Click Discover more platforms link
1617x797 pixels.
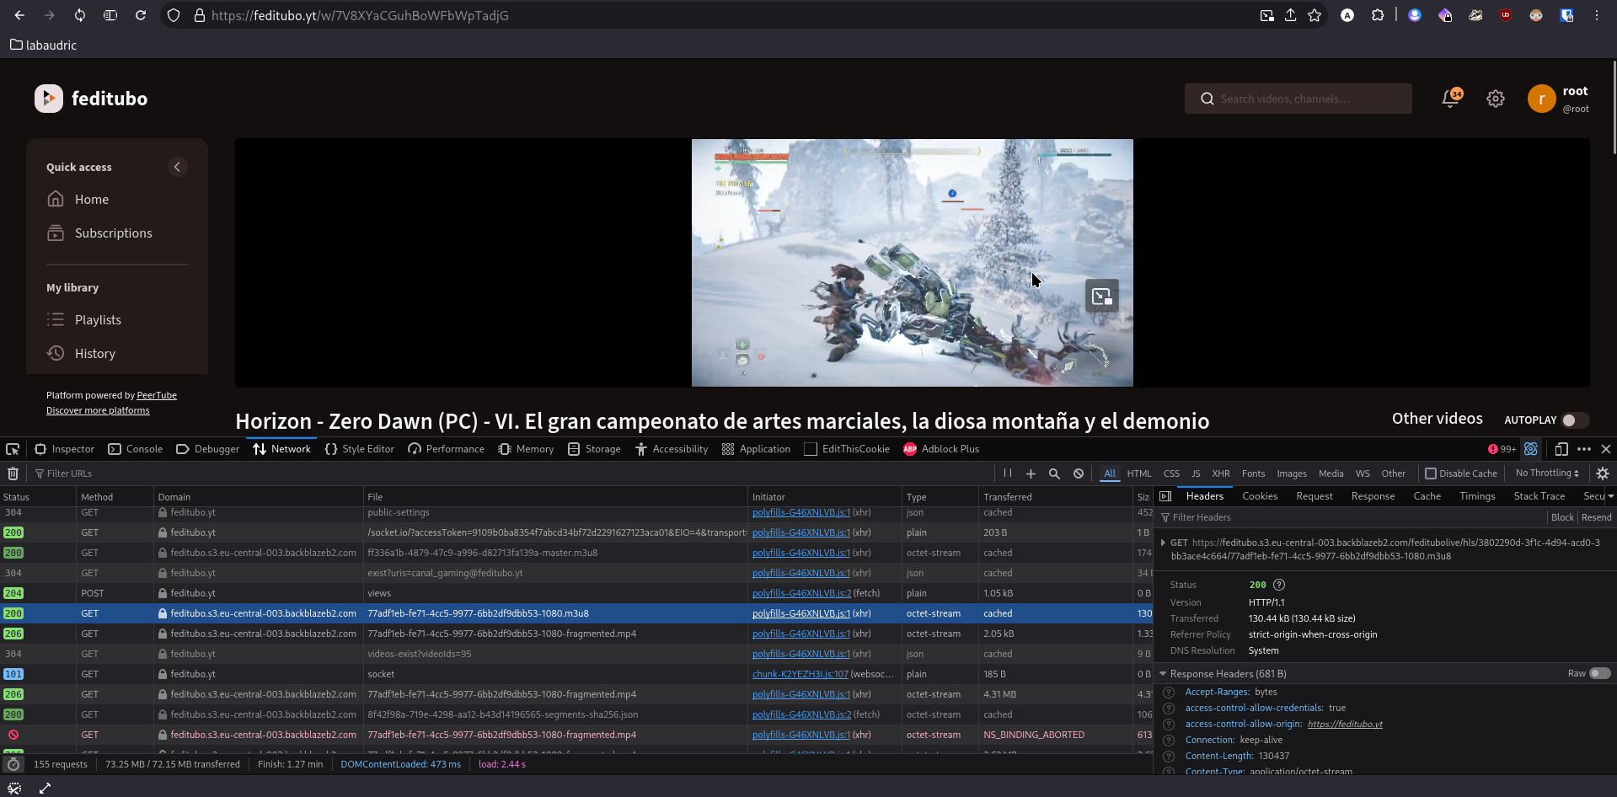point(98,410)
